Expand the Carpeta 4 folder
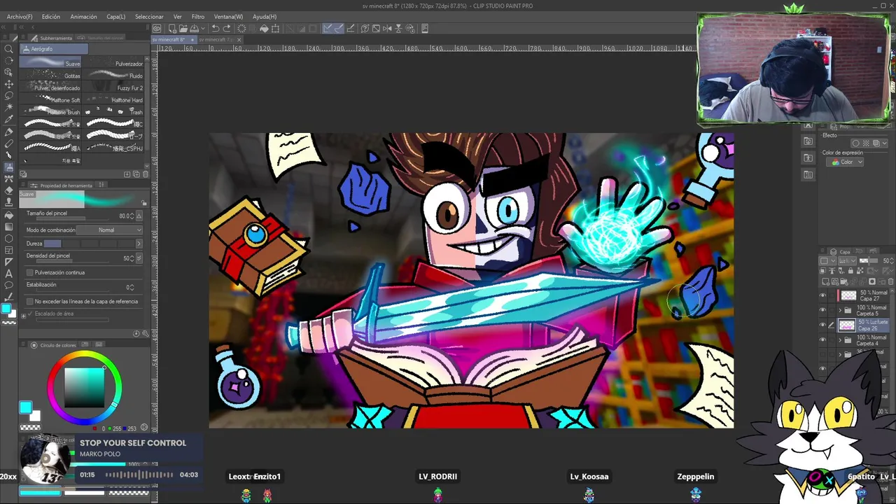 [841, 340]
